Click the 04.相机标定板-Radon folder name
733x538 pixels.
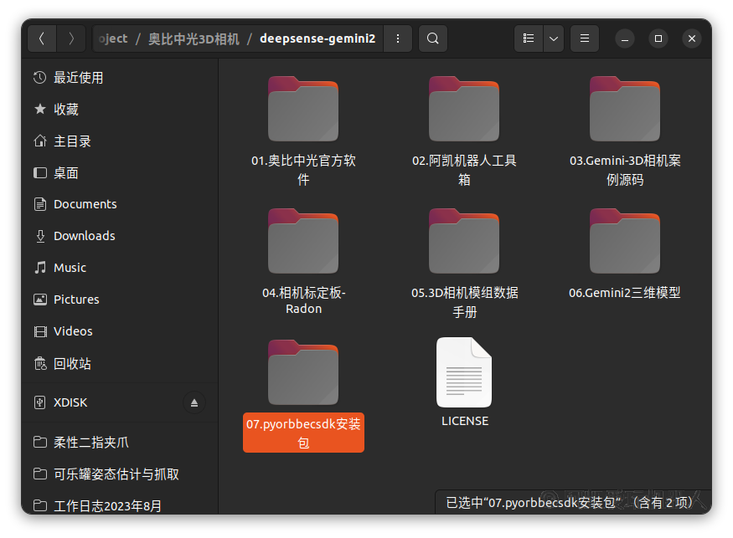[303, 300]
